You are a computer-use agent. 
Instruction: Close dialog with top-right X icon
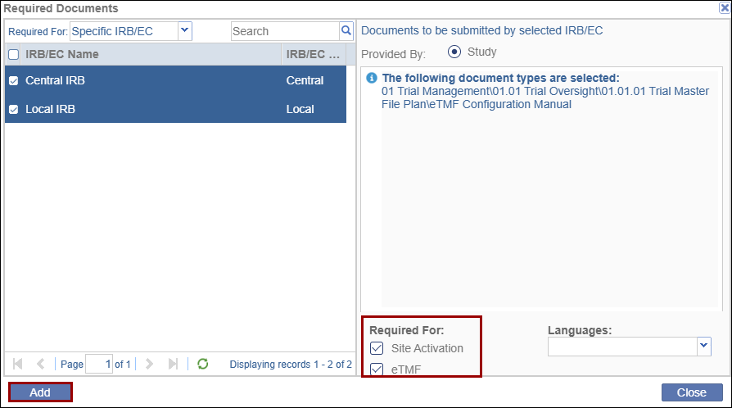(724, 8)
